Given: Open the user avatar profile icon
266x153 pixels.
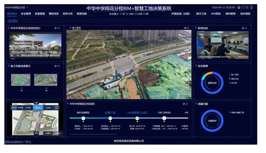Looking at the screenshot, I should 251,7.
